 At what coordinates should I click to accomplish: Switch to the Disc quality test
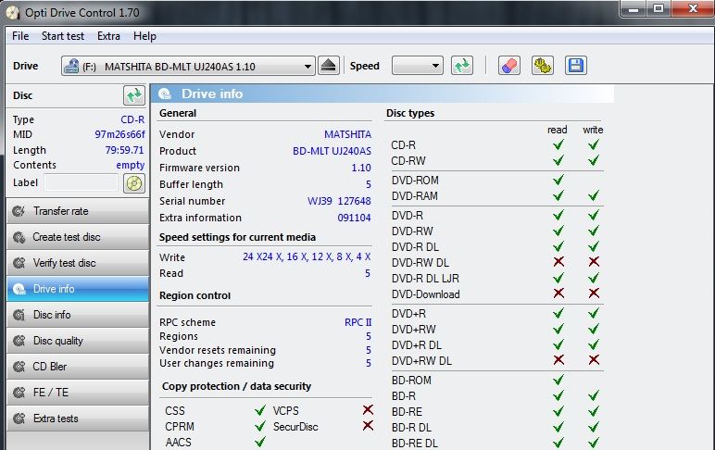[78, 341]
